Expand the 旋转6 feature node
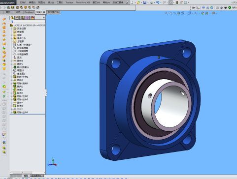The width and height of the screenshot is (237, 179). (11, 80)
